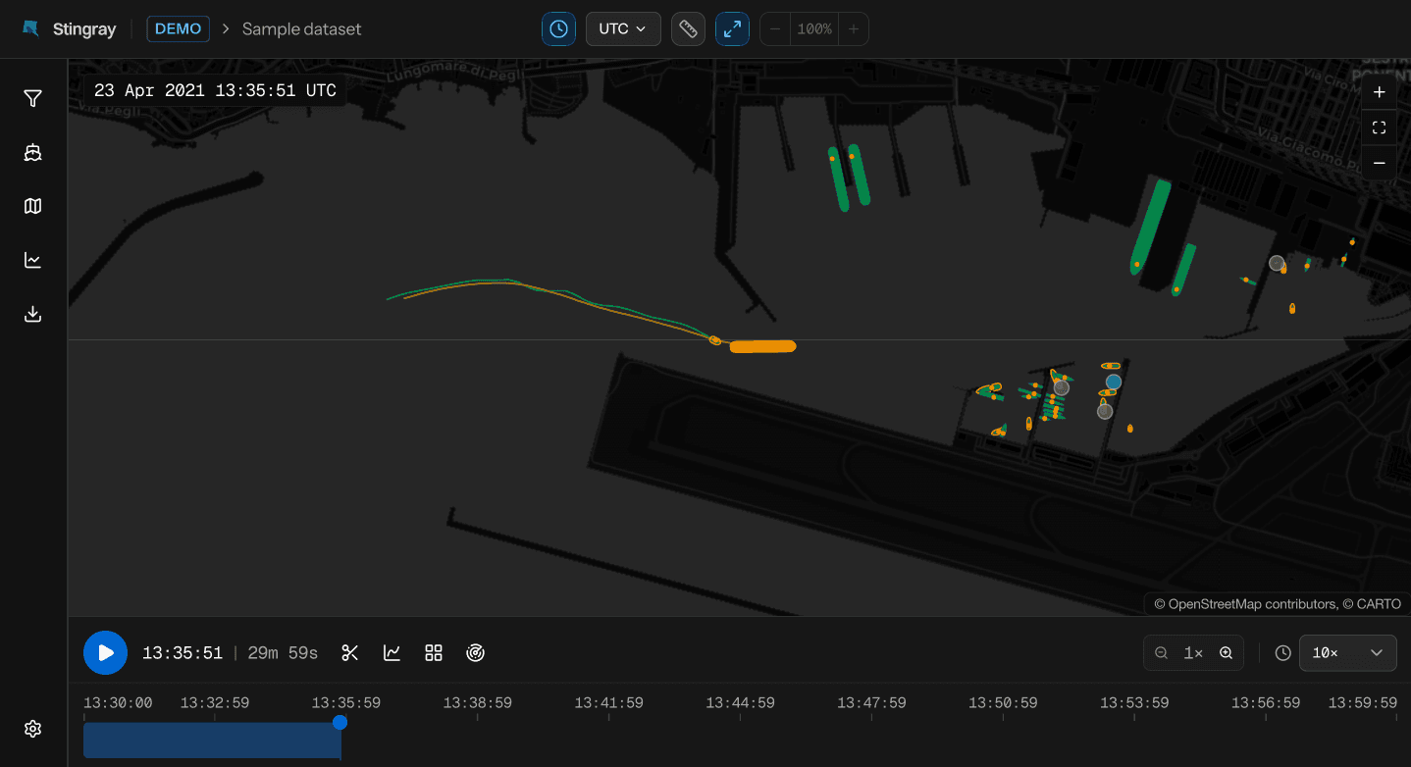
Task: Open settings gear in sidebar
Action: tap(32, 729)
